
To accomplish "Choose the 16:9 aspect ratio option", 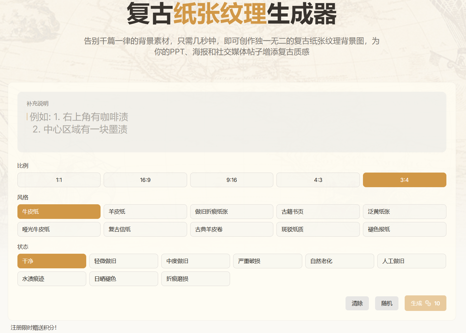I will pyautogui.click(x=145, y=180).
